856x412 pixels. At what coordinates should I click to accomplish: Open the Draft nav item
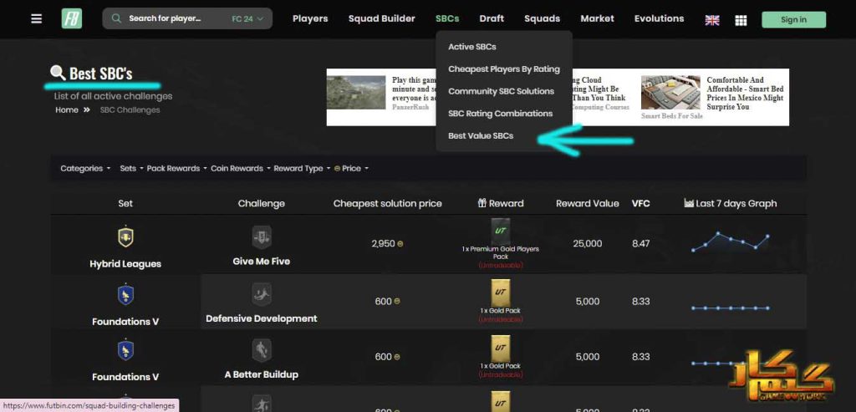point(492,18)
